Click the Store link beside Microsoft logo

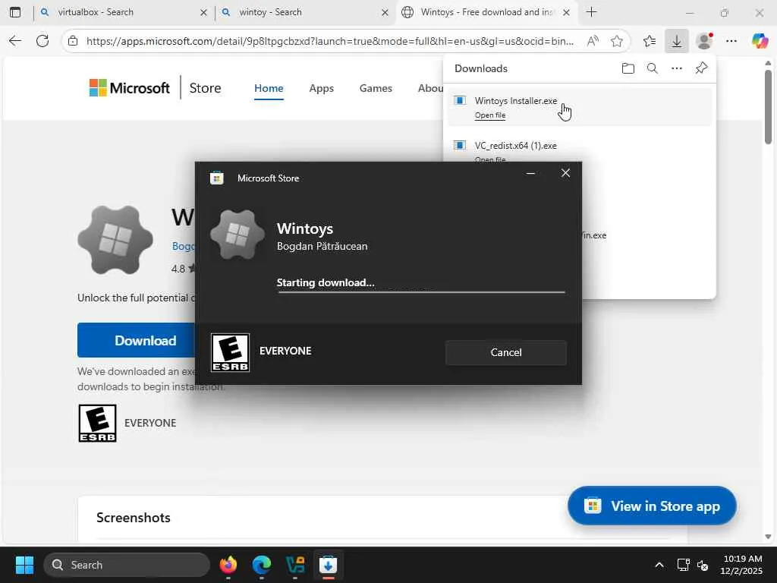pyautogui.click(x=205, y=88)
